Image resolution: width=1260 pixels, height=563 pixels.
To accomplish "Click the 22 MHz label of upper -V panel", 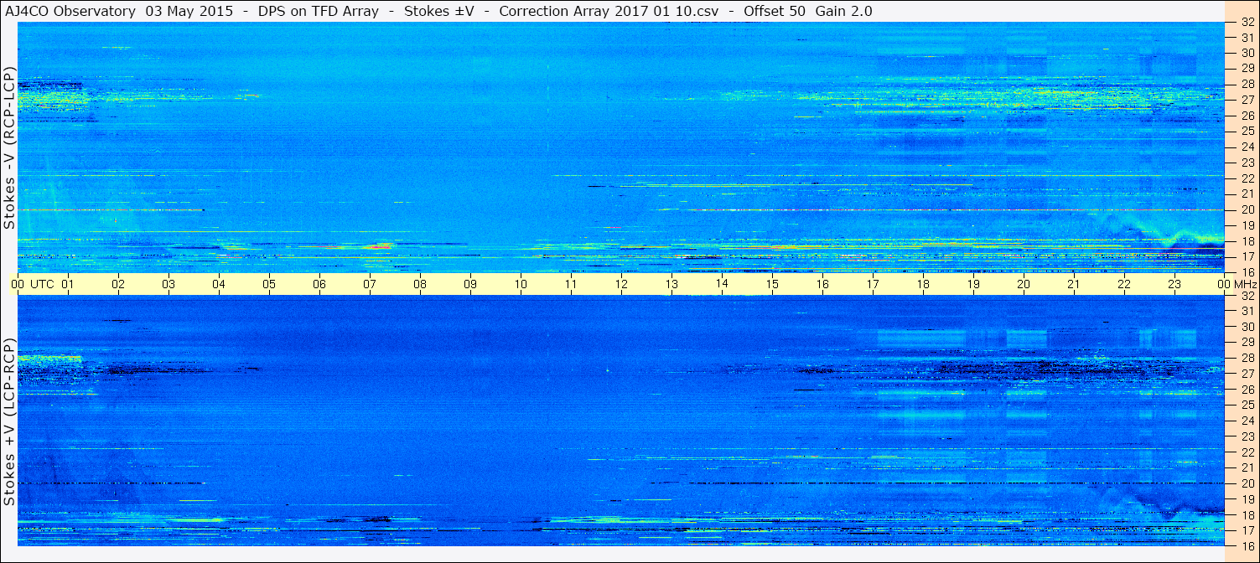I will 1247,178.
